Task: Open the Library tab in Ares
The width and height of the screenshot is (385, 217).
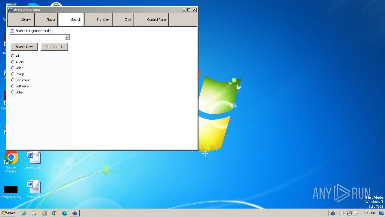Action: (21, 20)
